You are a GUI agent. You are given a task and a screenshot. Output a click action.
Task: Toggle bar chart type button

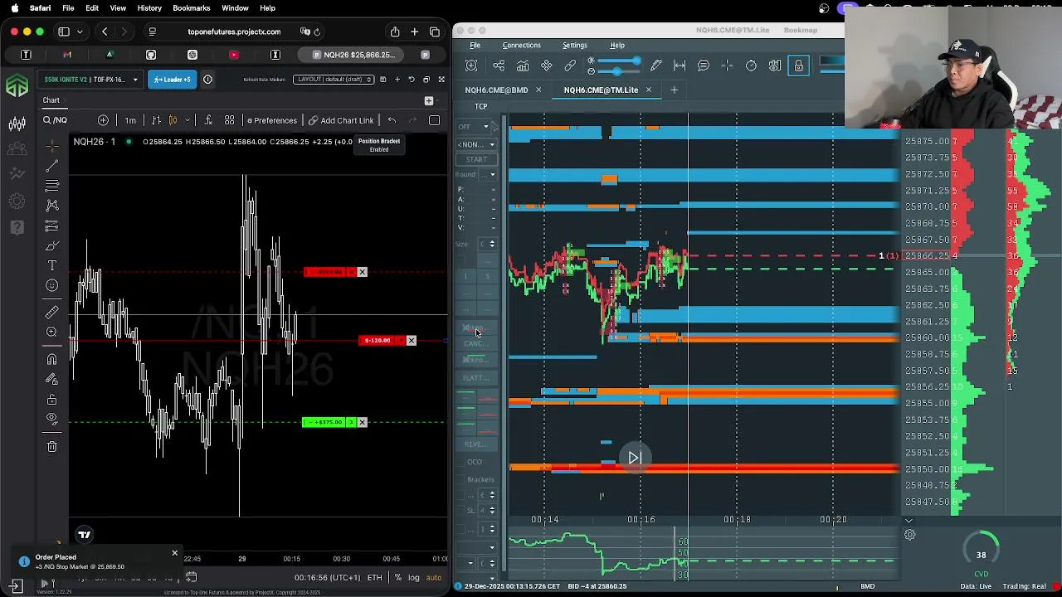(x=156, y=120)
